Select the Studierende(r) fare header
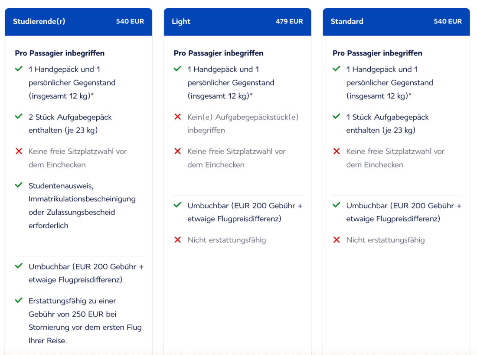477x355 pixels. point(39,21)
